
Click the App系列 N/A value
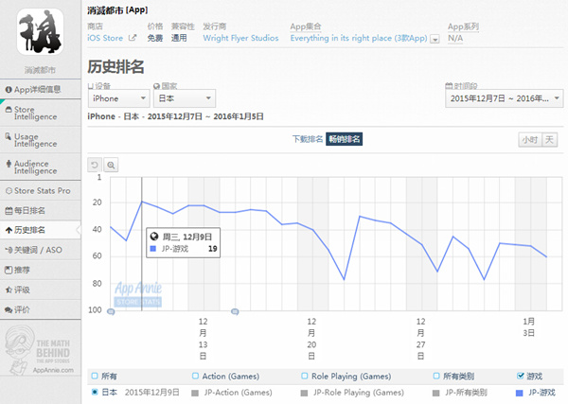click(x=455, y=38)
